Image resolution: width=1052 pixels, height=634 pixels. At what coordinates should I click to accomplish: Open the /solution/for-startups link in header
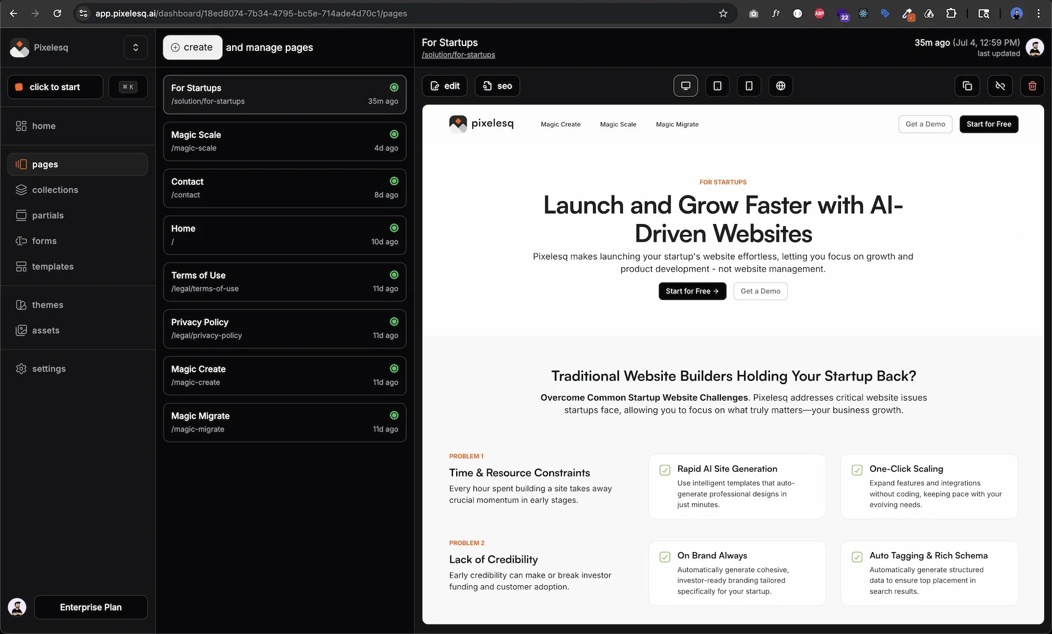pyautogui.click(x=458, y=55)
